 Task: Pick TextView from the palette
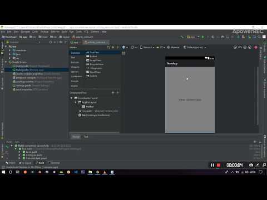(x=93, y=52)
